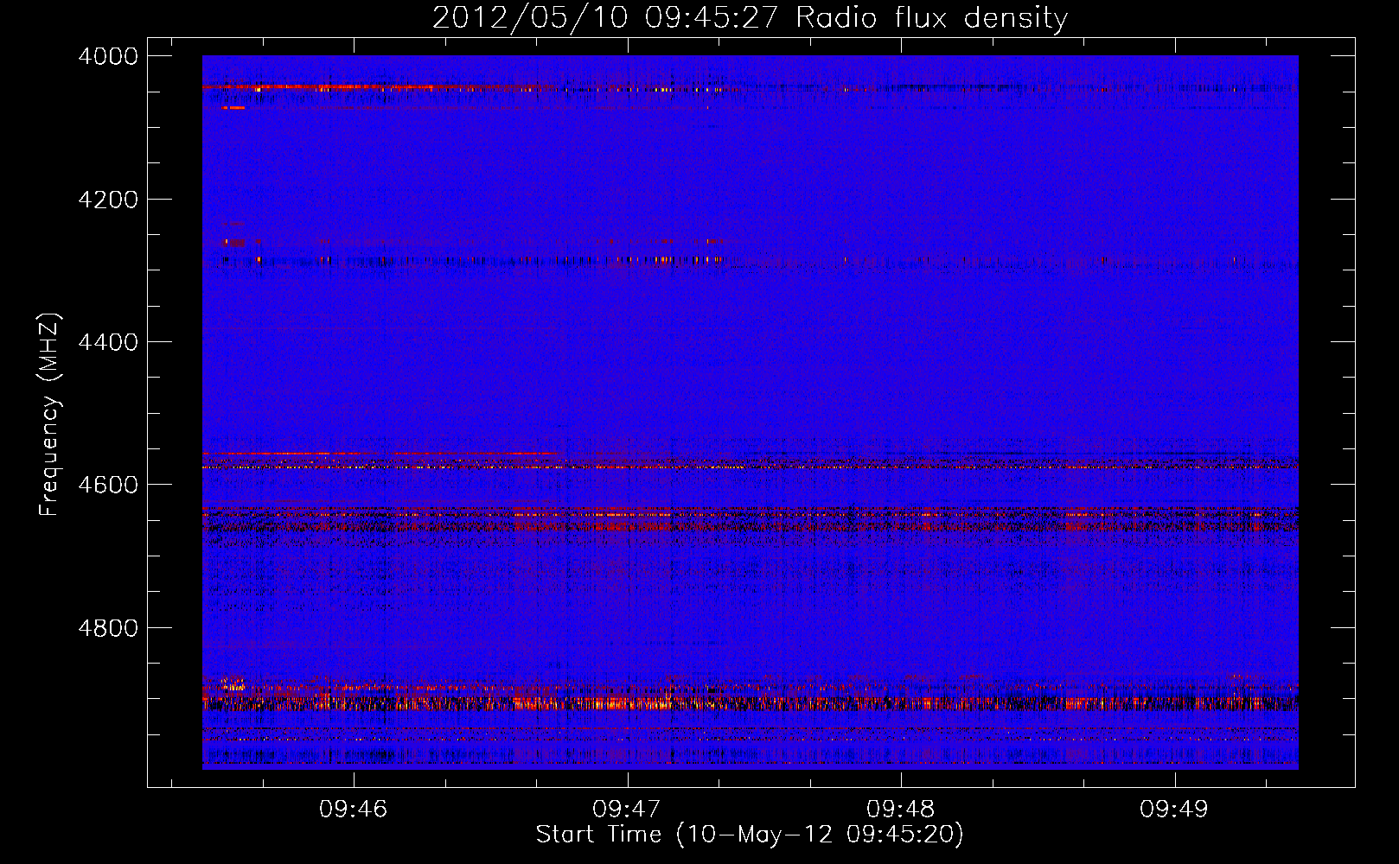Select the 4200 frequency axis label
The height and width of the screenshot is (864, 1399).
pyautogui.click(x=108, y=200)
